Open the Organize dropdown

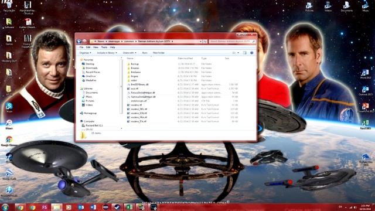[x=85, y=53]
